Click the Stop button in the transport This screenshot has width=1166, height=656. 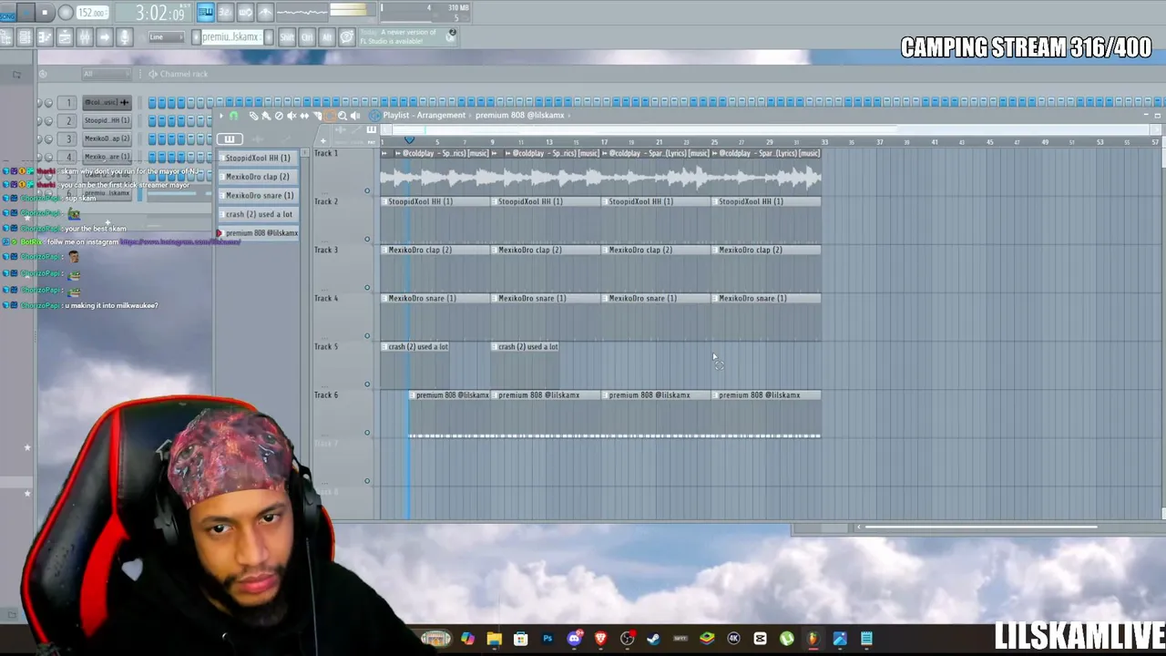(45, 13)
